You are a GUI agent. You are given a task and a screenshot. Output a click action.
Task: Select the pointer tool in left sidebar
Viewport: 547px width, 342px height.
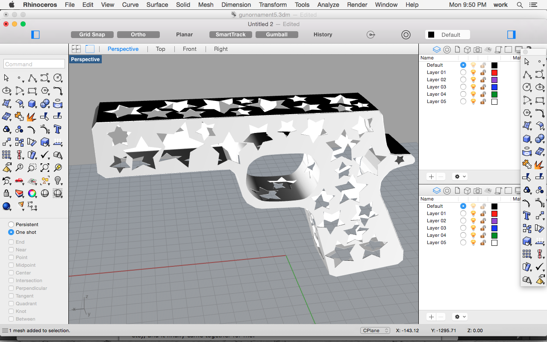pyautogui.click(x=6, y=78)
